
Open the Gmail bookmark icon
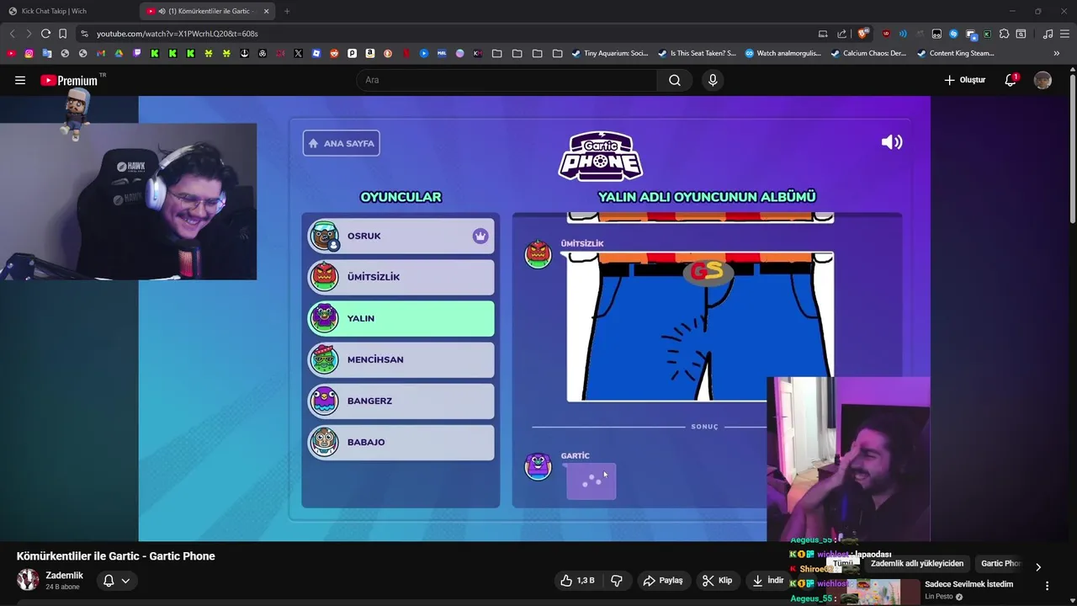click(100, 53)
